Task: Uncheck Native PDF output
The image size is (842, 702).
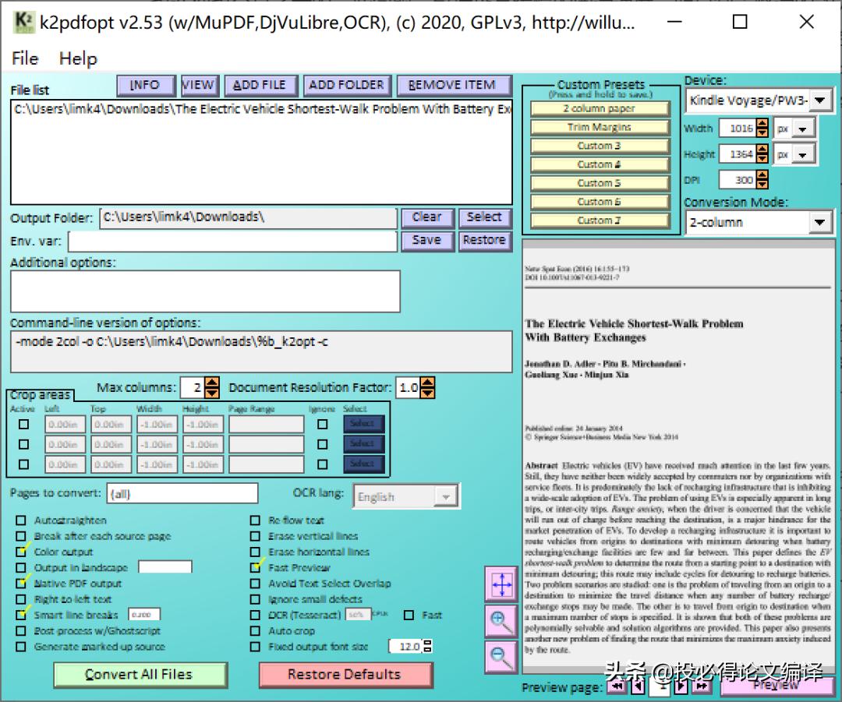Action: click(x=21, y=584)
